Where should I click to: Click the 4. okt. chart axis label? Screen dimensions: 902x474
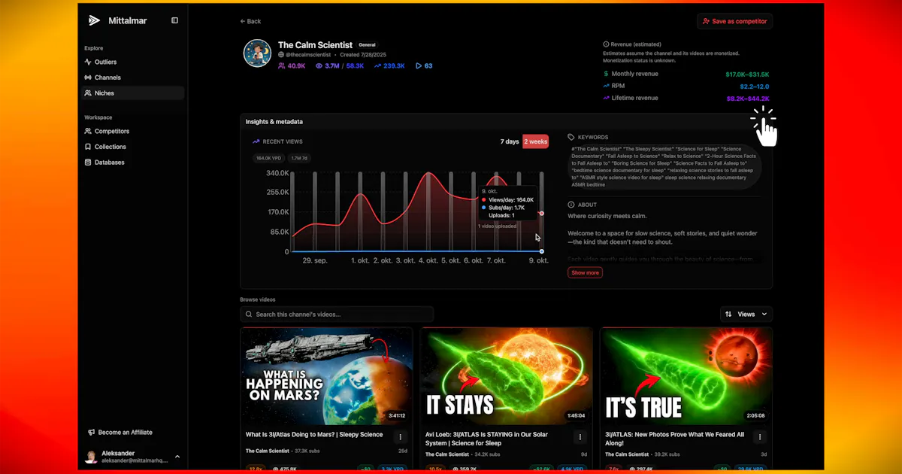pyautogui.click(x=427, y=260)
